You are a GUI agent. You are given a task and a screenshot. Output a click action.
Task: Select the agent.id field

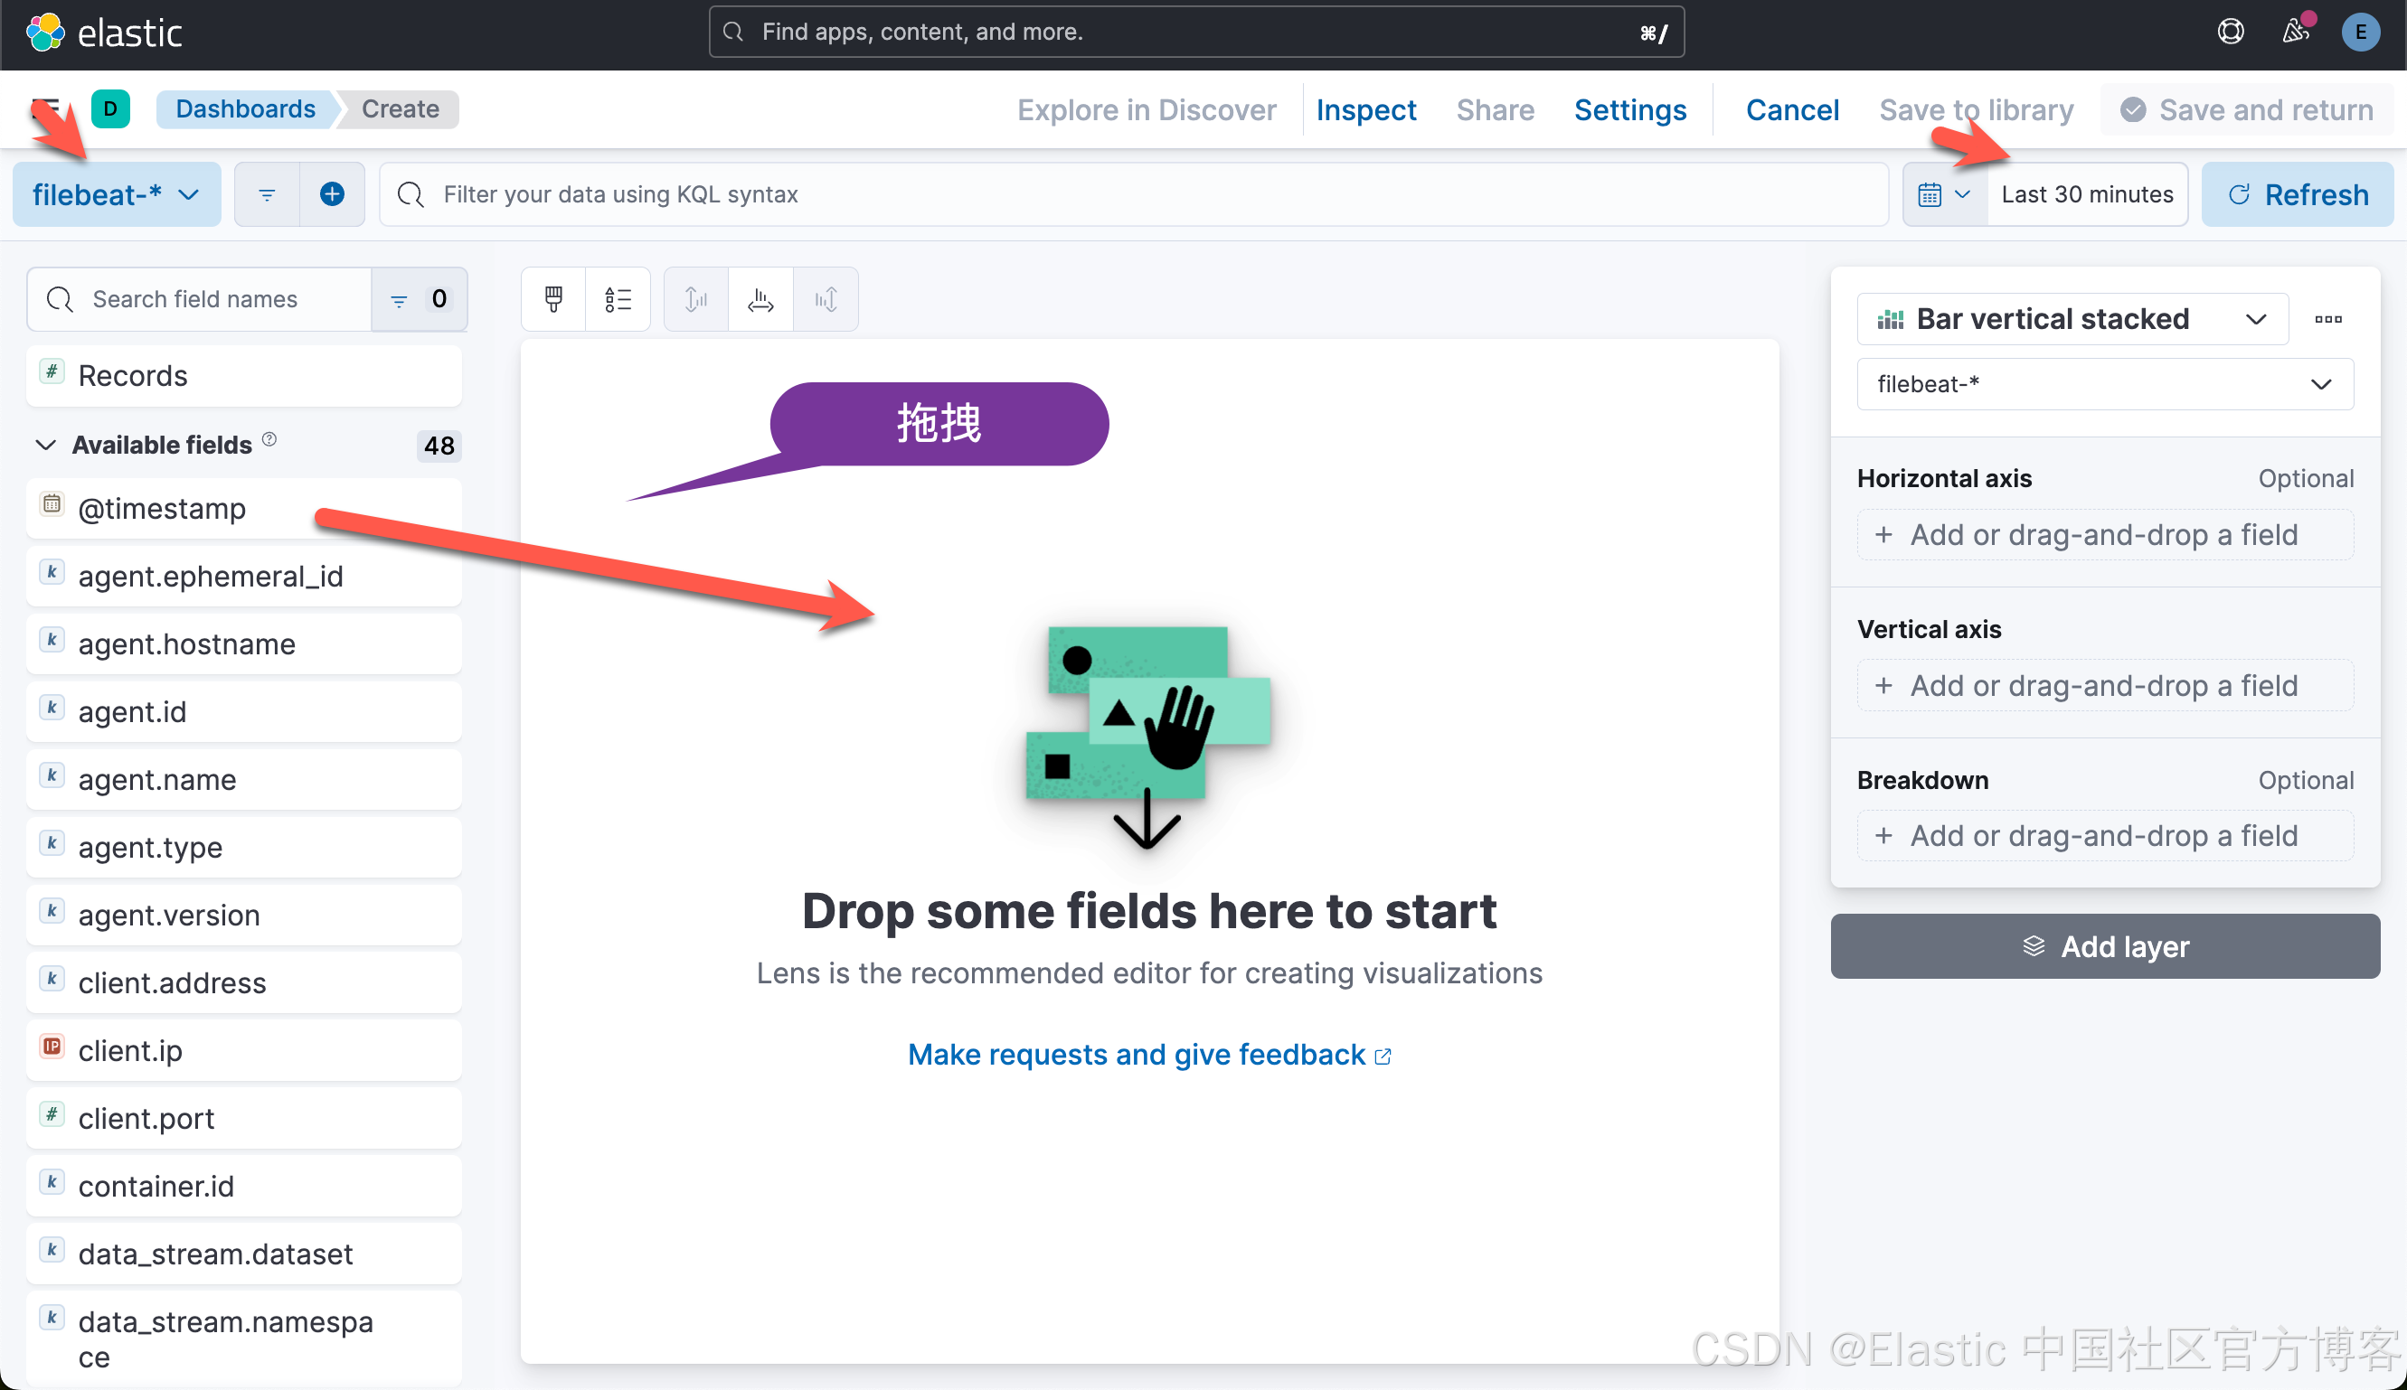[243, 711]
